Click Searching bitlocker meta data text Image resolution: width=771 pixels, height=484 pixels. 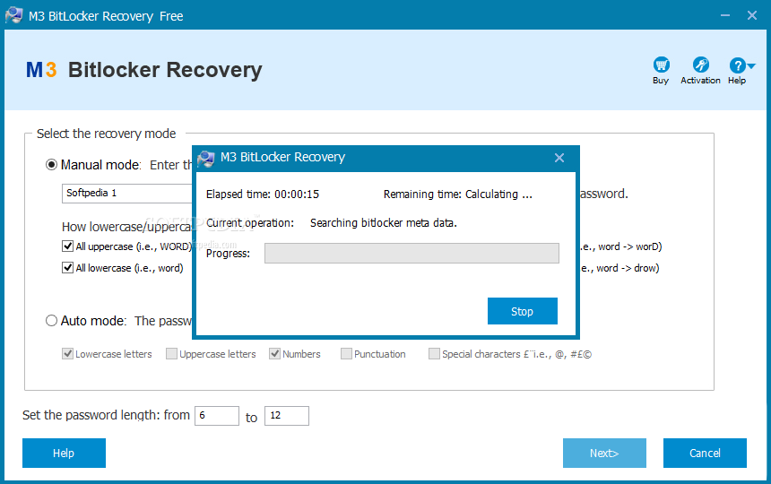point(384,223)
